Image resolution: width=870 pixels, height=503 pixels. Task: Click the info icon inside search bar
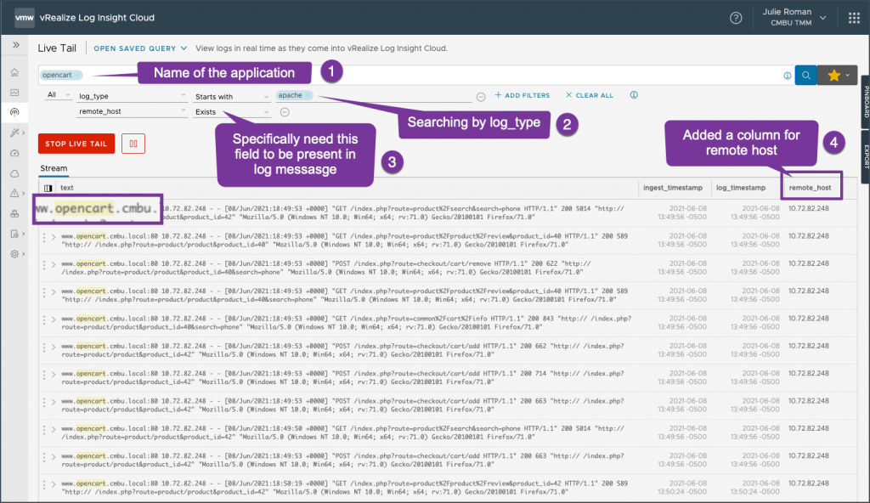pos(788,76)
